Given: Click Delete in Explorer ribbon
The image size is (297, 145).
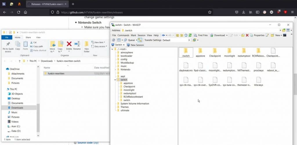Looking at the screenshot, I should click(69, 46).
